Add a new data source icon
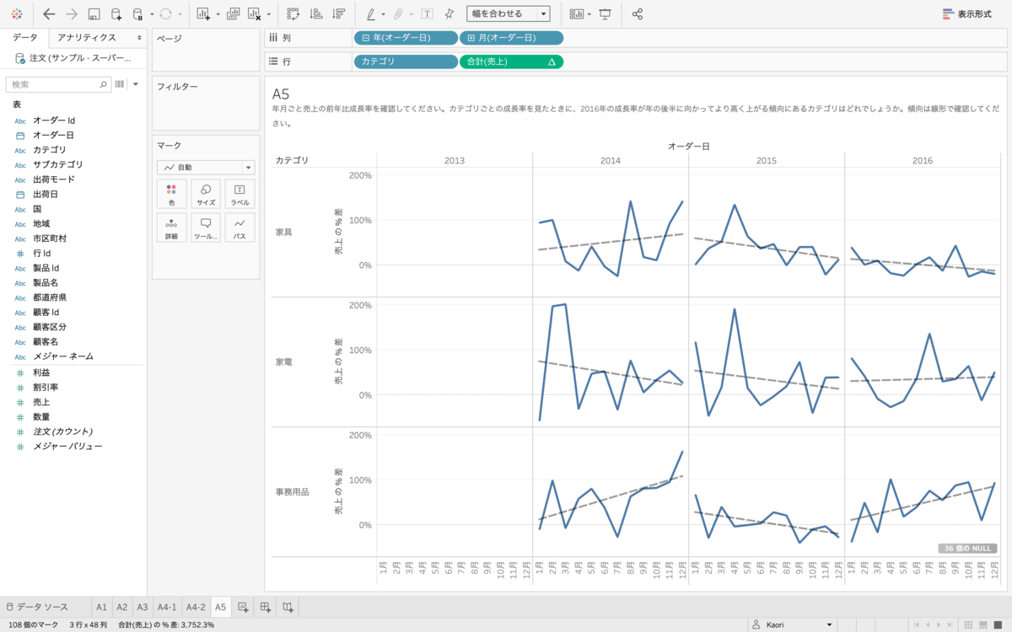 click(116, 13)
